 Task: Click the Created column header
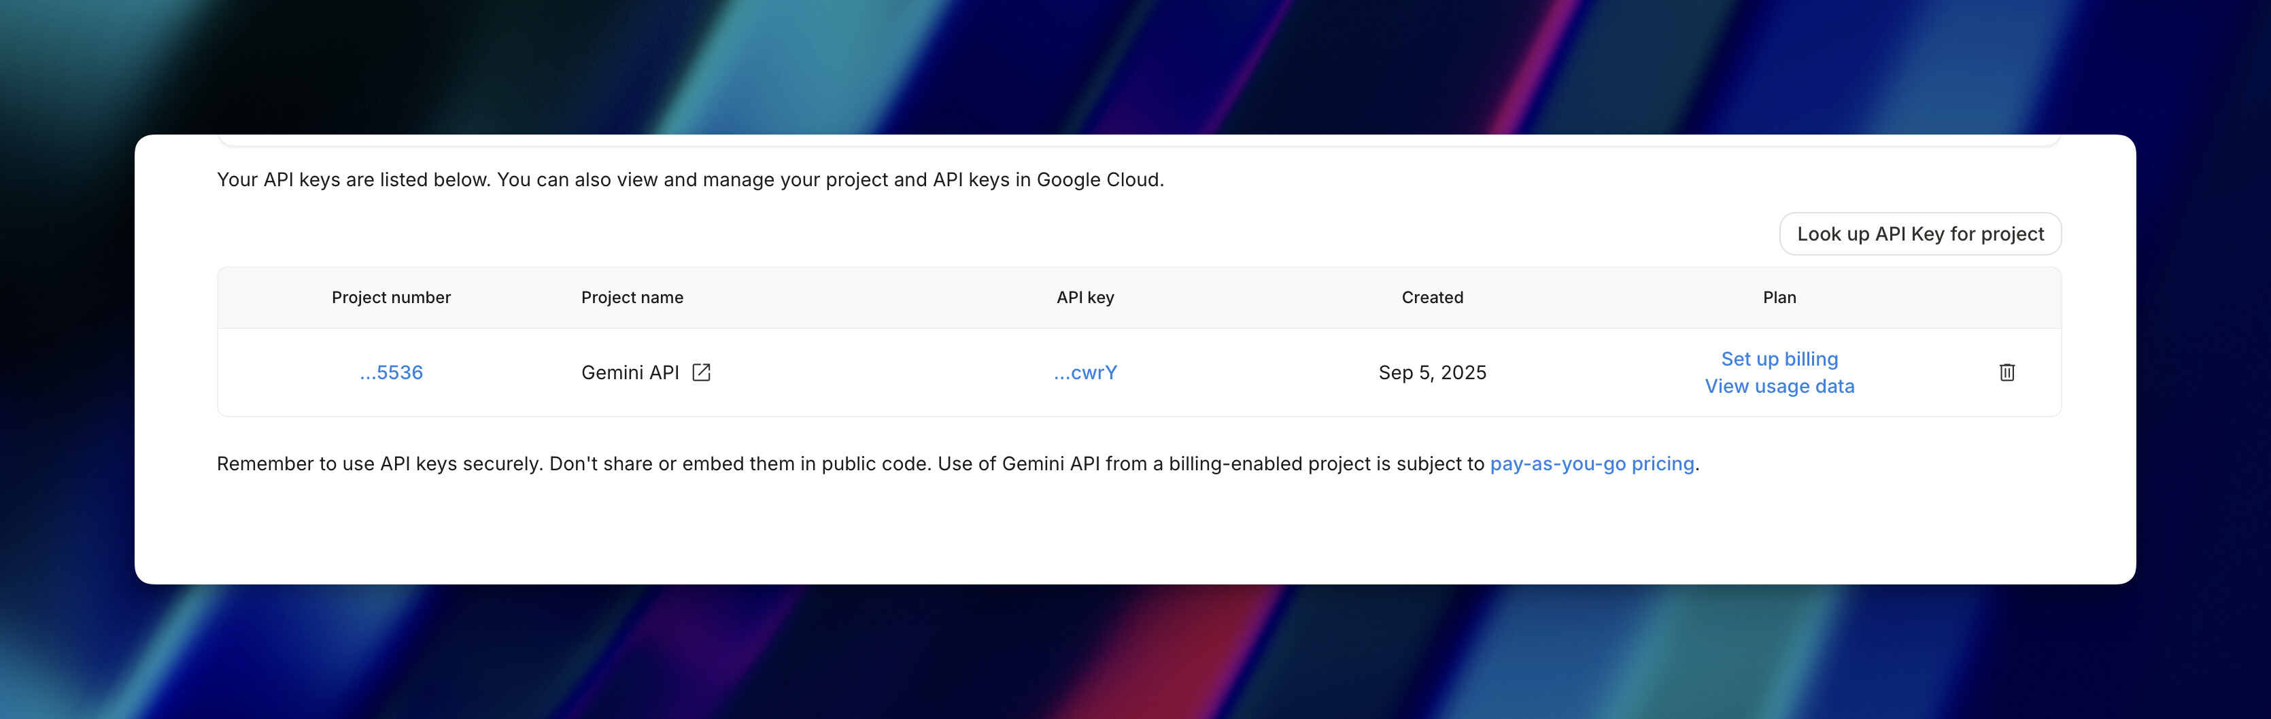tap(1432, 298)
